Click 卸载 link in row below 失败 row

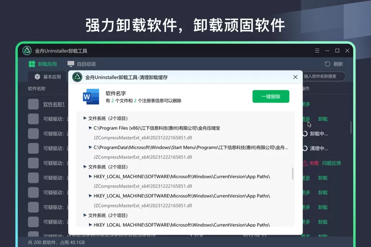[x=323, y=178]
